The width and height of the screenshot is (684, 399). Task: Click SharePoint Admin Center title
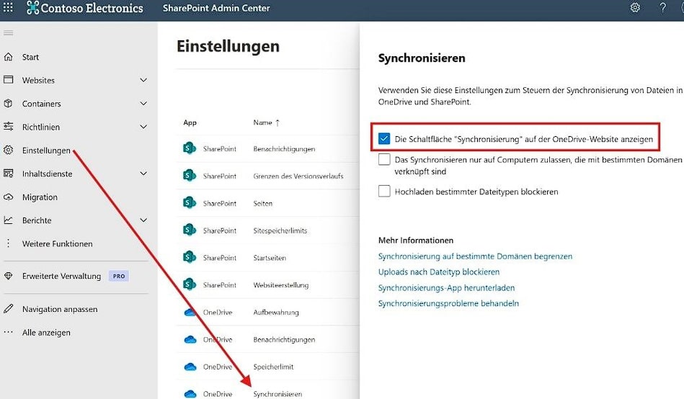(216, 8)
